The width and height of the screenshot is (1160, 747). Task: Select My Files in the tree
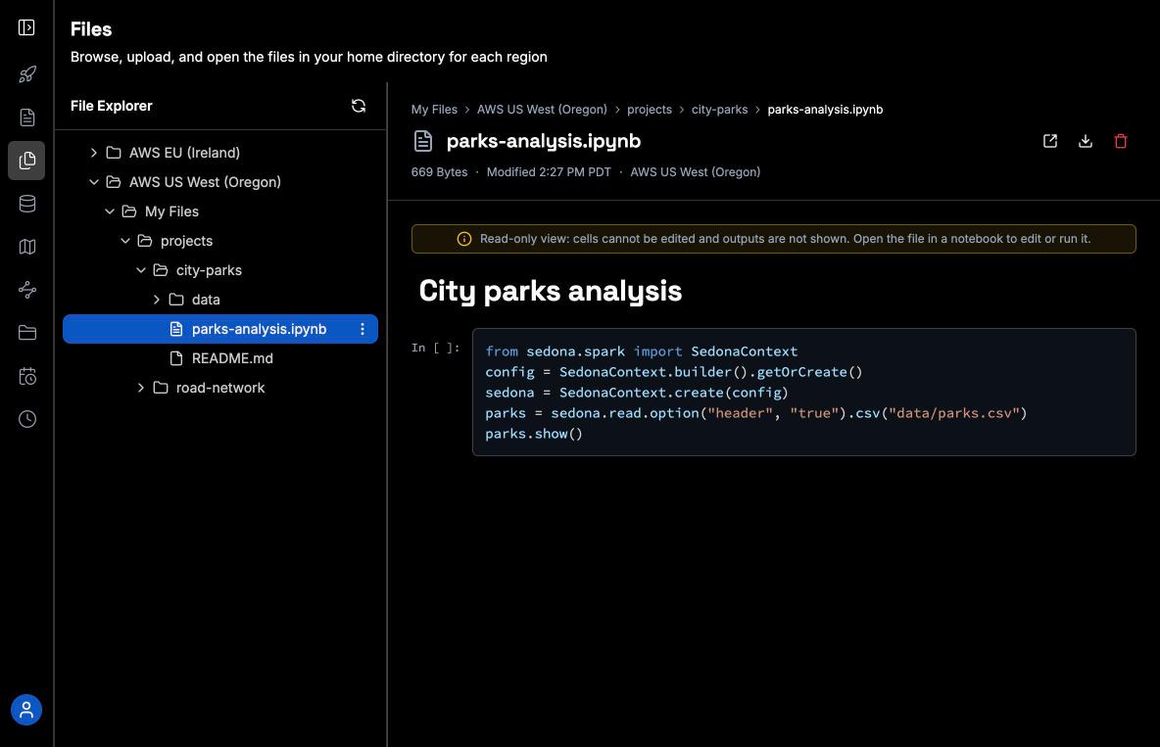pos(220,211)
